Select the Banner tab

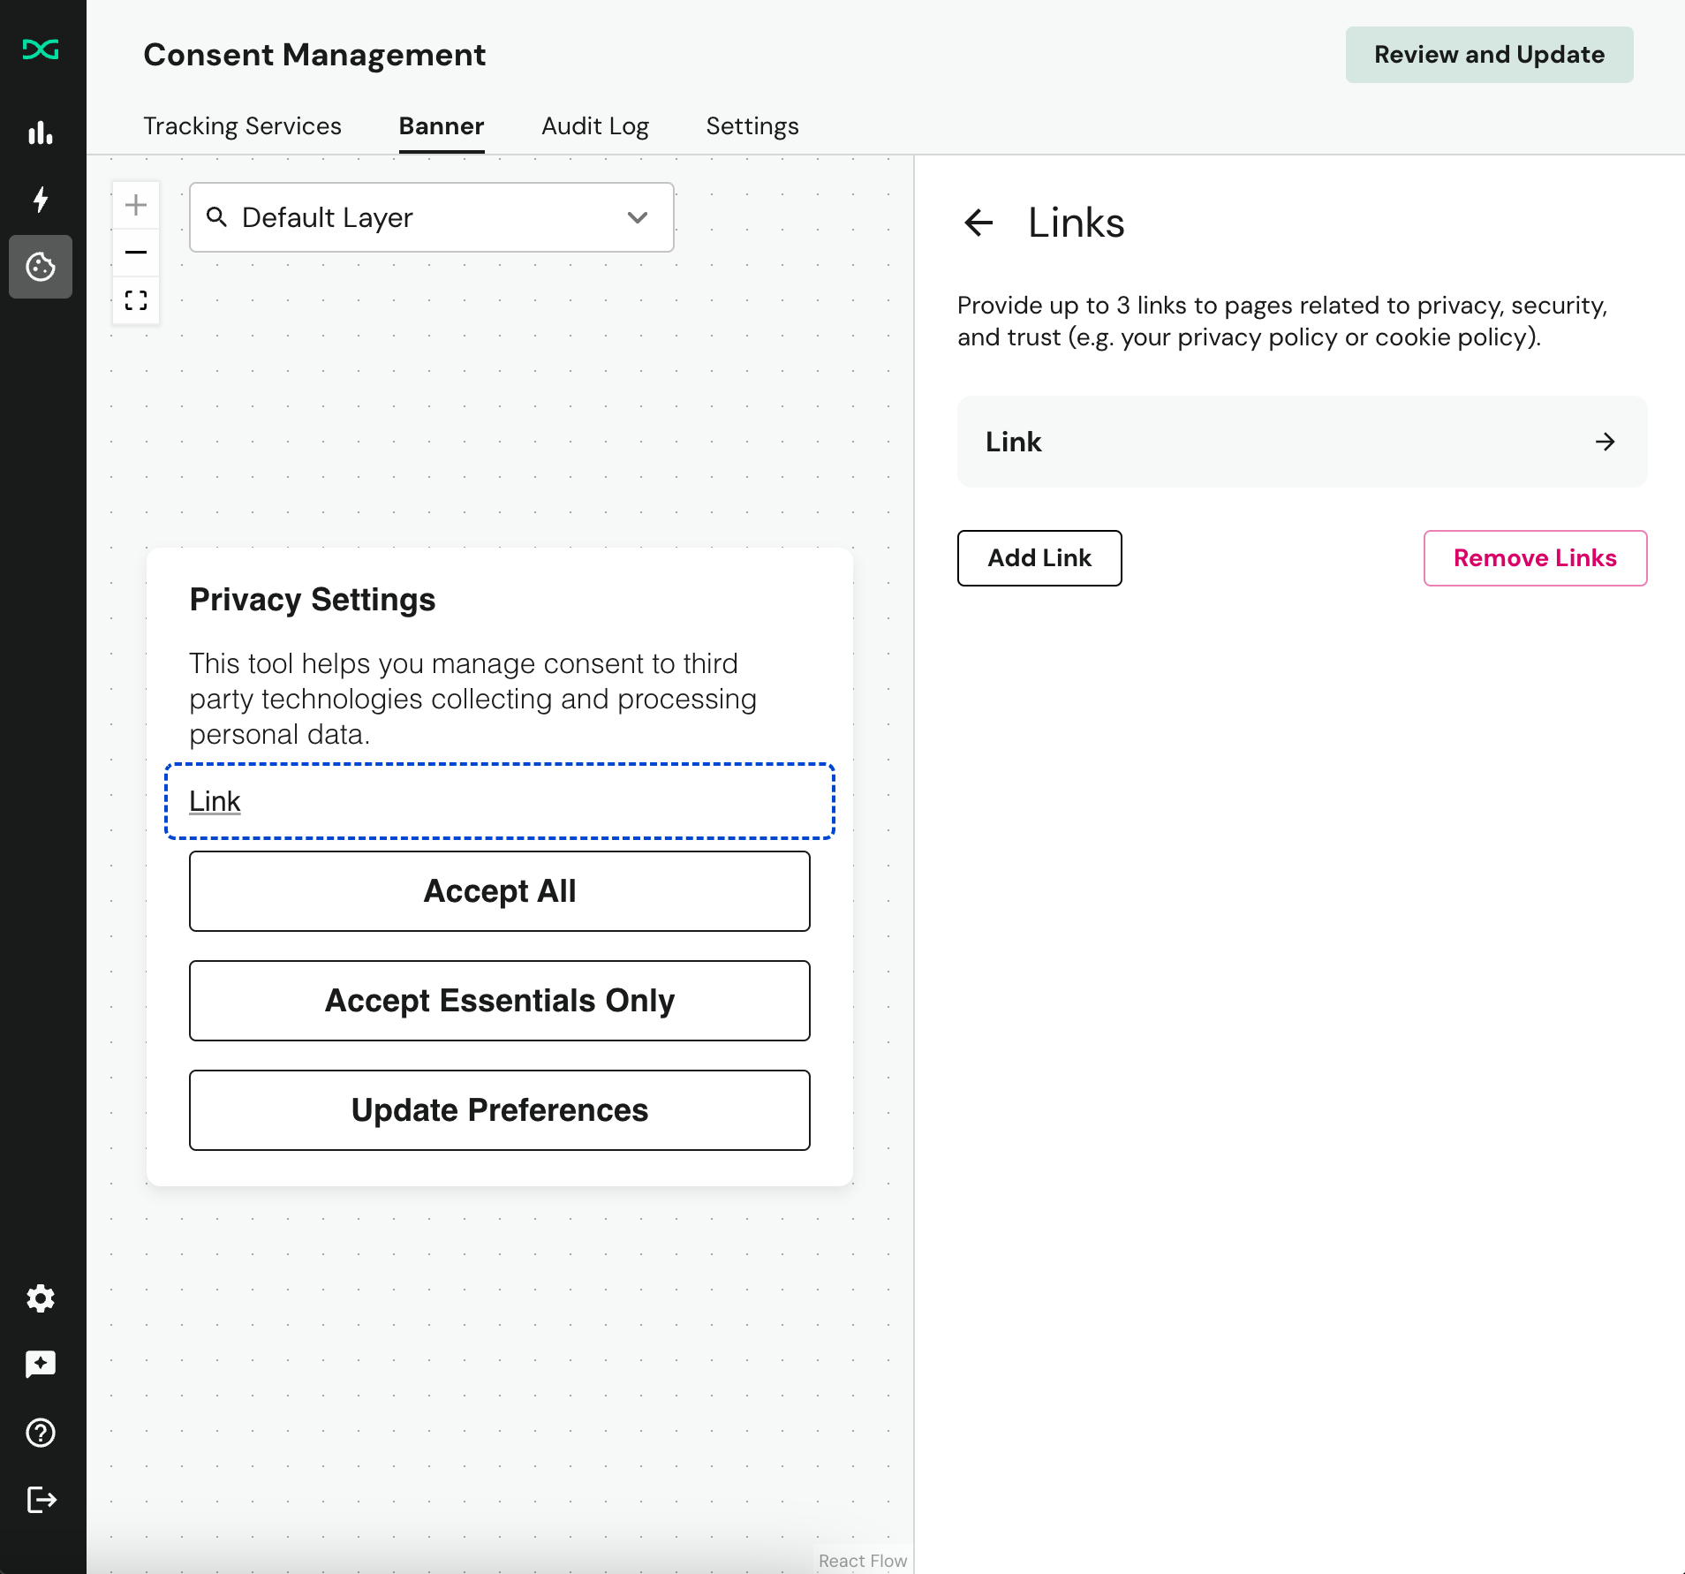(442, 126)
